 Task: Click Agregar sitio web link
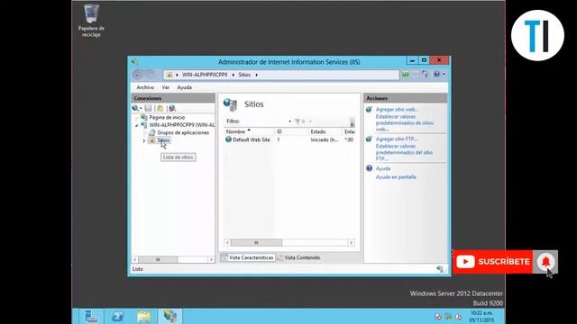[397, 110]
